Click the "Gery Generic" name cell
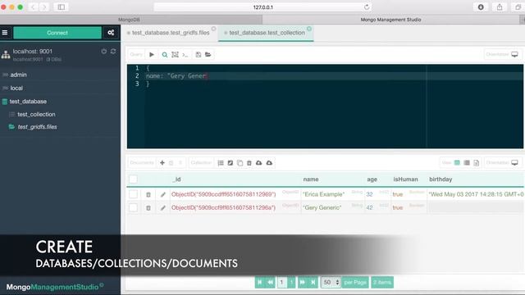The width and height of the screenshot is (525, 295). pyautogui.click(x=322, y=207)
